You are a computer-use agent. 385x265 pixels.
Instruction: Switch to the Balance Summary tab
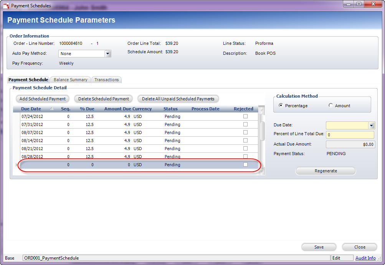(x=70, y=80)
